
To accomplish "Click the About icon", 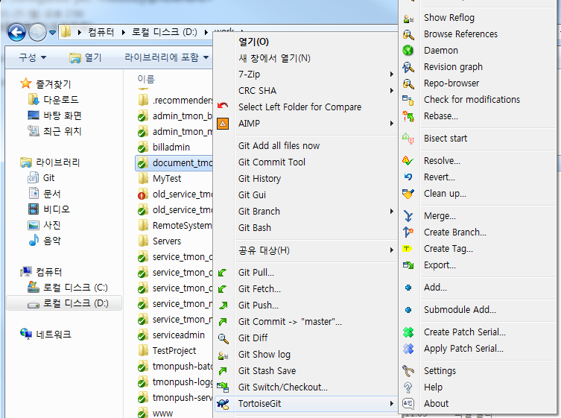I will pos(408,404).
